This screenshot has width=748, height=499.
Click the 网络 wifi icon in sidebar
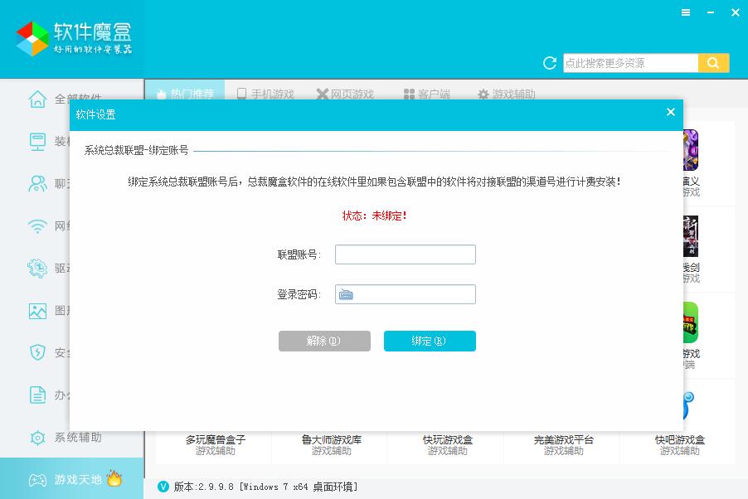point(38,225)
